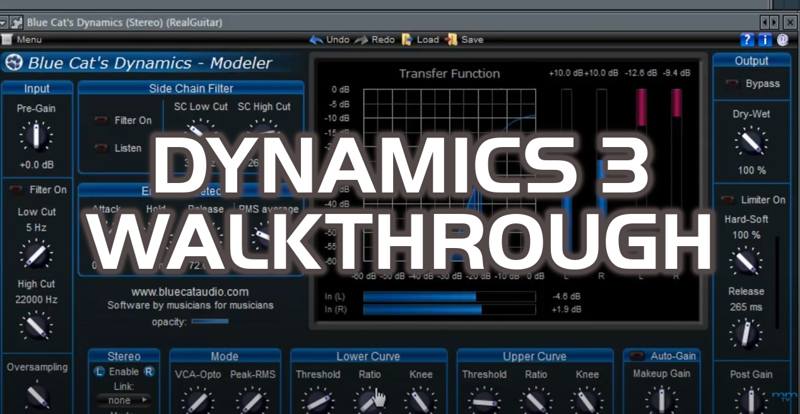Click the In (R) level meter bar

click(x=449, y=309)
